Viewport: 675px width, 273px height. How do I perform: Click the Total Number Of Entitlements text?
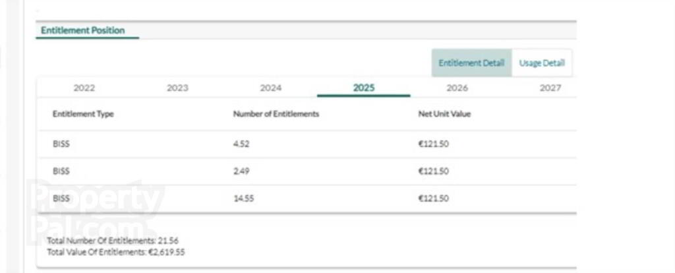coord(113,241)
